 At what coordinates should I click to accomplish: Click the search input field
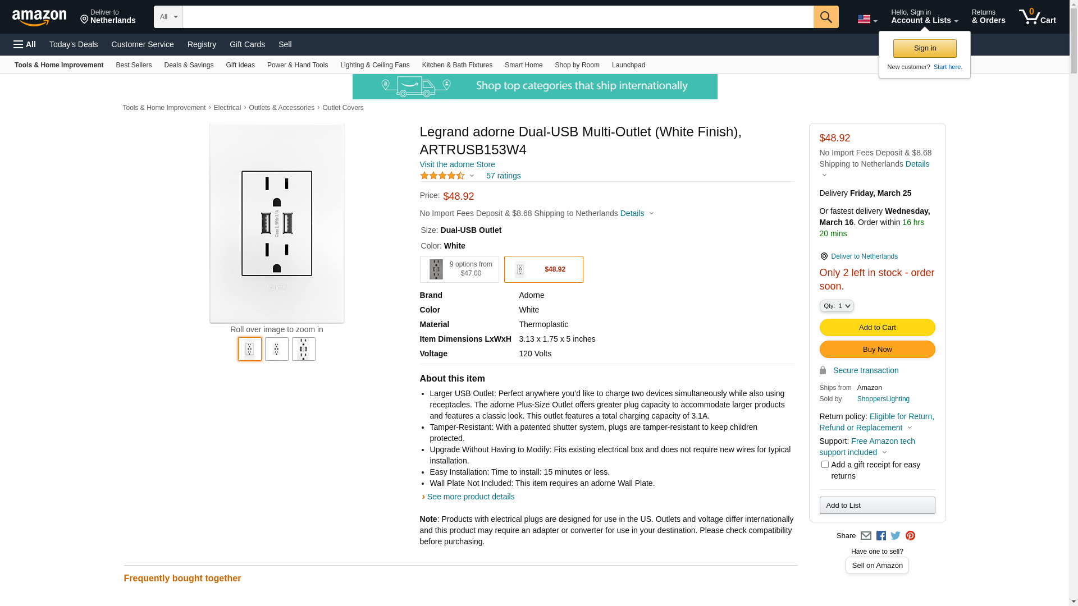click(497, 17)
